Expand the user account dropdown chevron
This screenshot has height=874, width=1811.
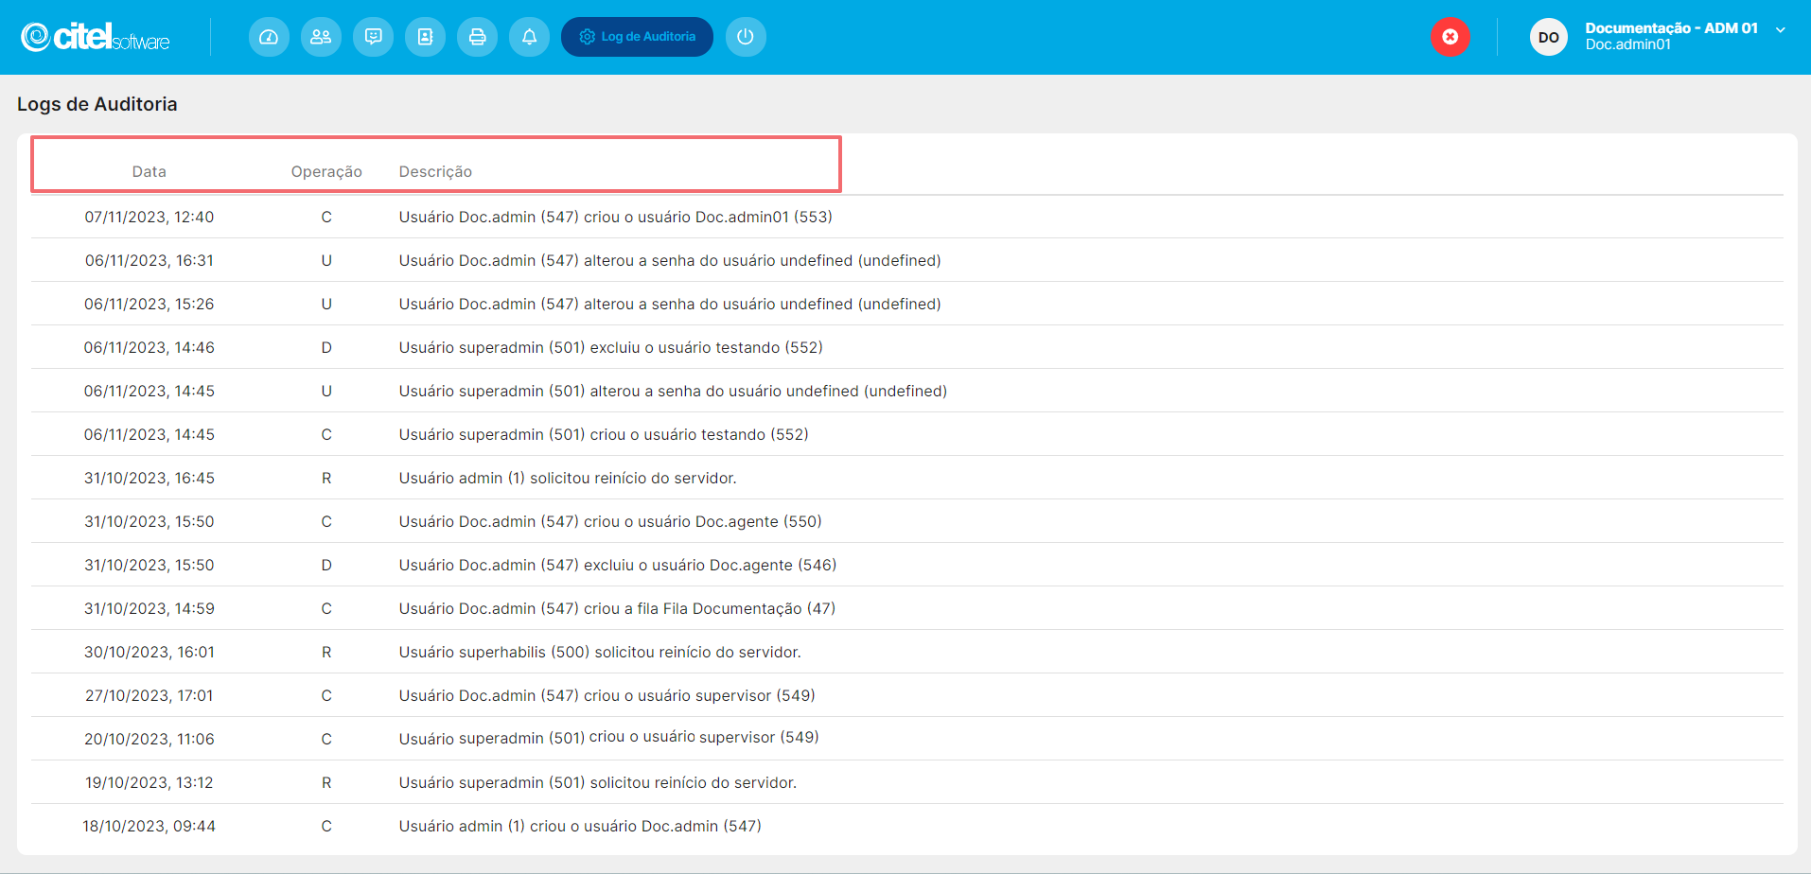pyautogui.click(x=1780, y=30)
